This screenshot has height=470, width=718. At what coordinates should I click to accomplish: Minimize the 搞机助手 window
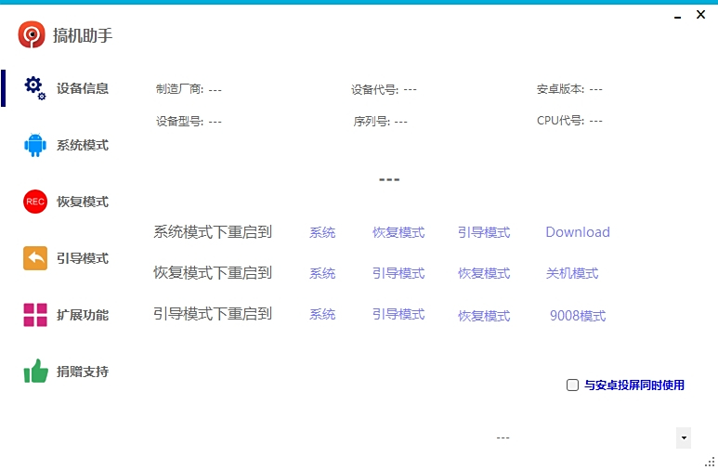[678, 16]
